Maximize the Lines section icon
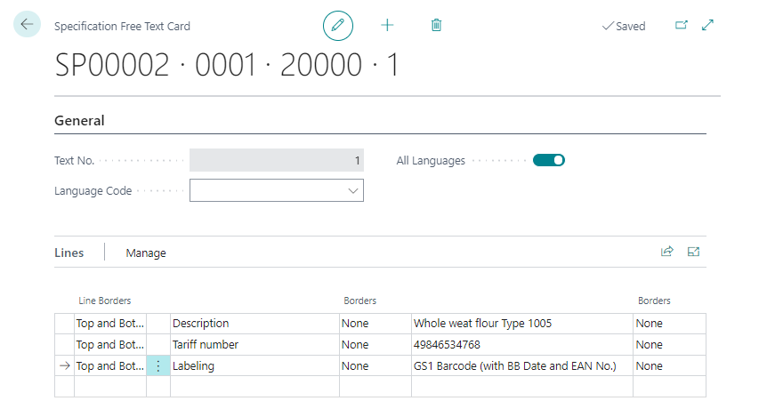This screenshot has height=417, width=775. 693,252
